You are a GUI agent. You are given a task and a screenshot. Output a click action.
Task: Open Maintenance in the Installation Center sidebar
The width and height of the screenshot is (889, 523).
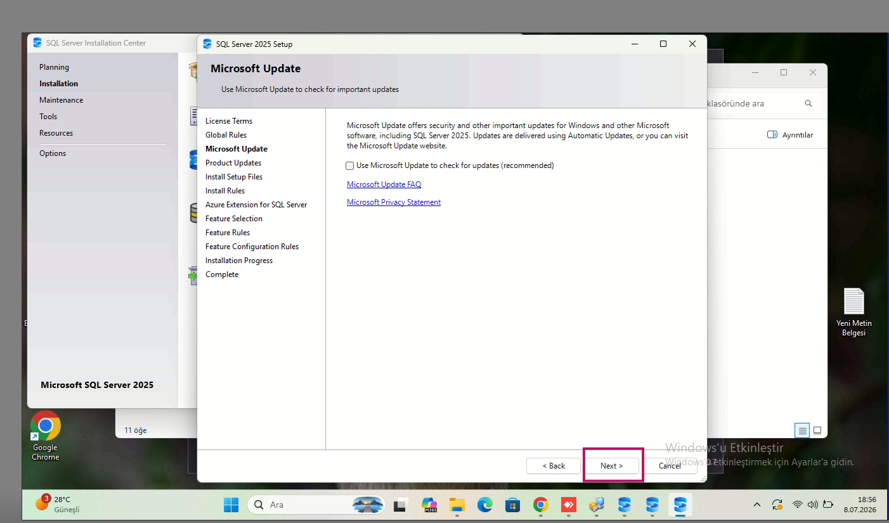(61, 100)
